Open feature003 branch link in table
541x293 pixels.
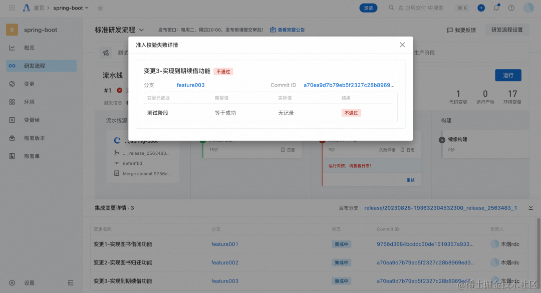click(x=224, y=281)
